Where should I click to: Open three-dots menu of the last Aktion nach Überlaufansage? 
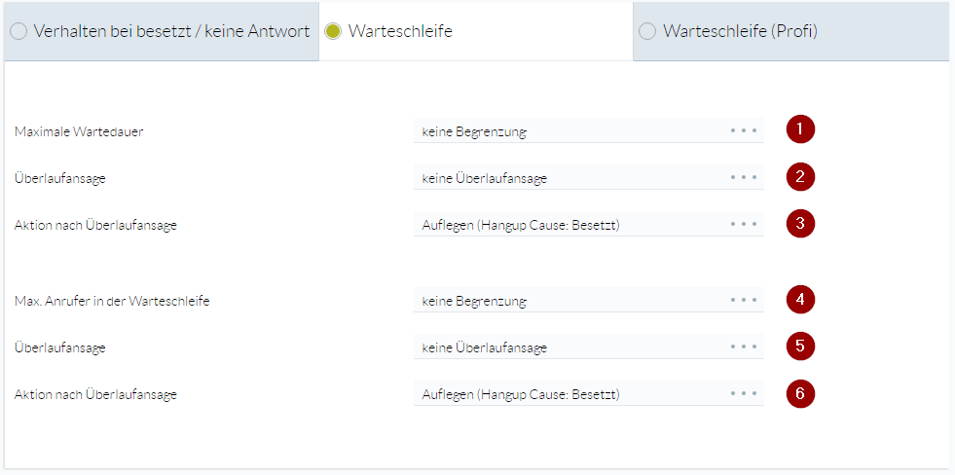pyautogui.click(x=744, y=393)
